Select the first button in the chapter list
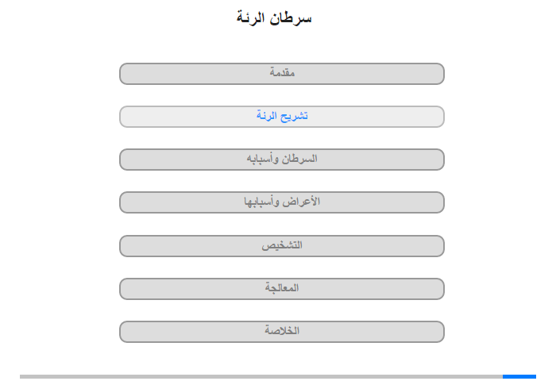This screenshot has height=381, width=556. 282,74
